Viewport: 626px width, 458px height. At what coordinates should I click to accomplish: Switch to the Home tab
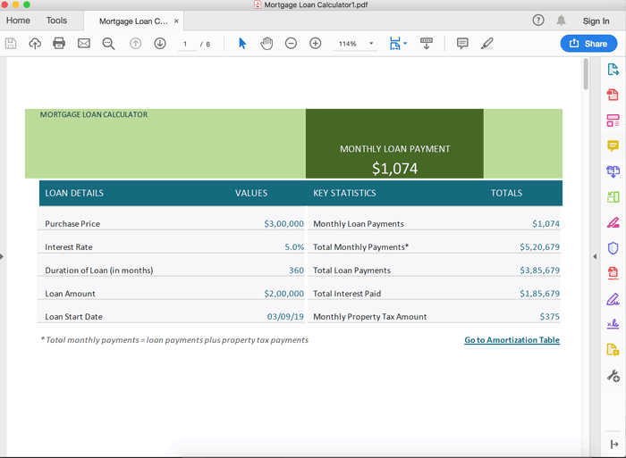point(18,21)
